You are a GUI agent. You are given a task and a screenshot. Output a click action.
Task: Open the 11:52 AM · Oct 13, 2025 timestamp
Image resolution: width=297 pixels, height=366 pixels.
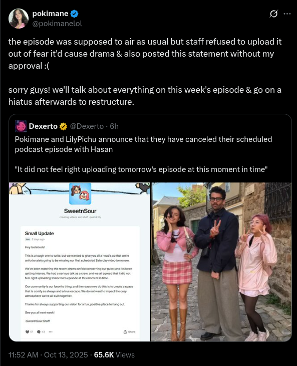[48, 355]
